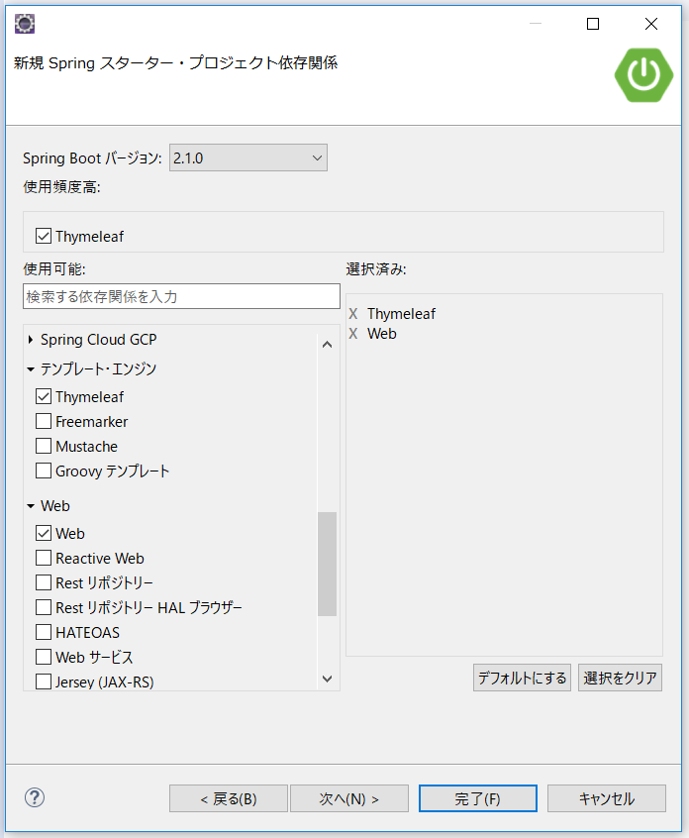Viewport: 689px width, 838px height.
Task: Open the help question mark icon
Action: (x=35, y=797)
